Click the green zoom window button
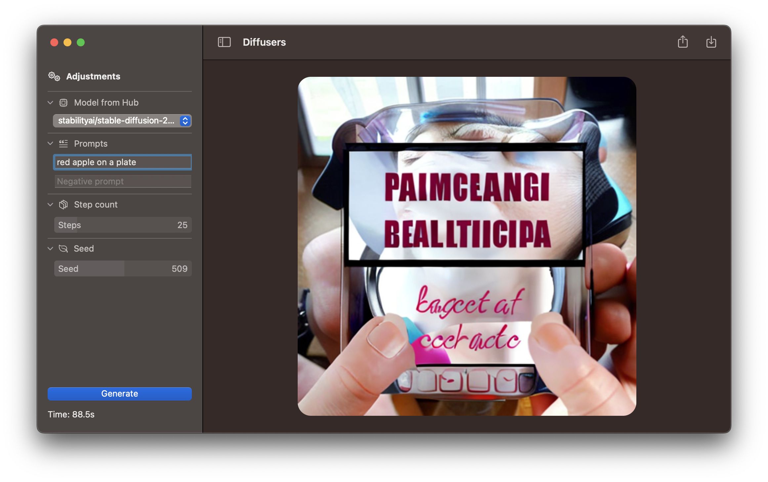 (81, 42)
